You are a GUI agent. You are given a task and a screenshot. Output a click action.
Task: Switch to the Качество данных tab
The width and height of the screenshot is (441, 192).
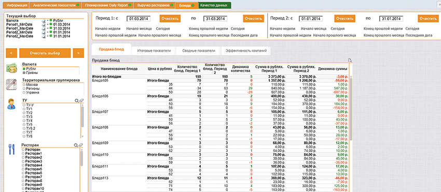pos(215,5)
